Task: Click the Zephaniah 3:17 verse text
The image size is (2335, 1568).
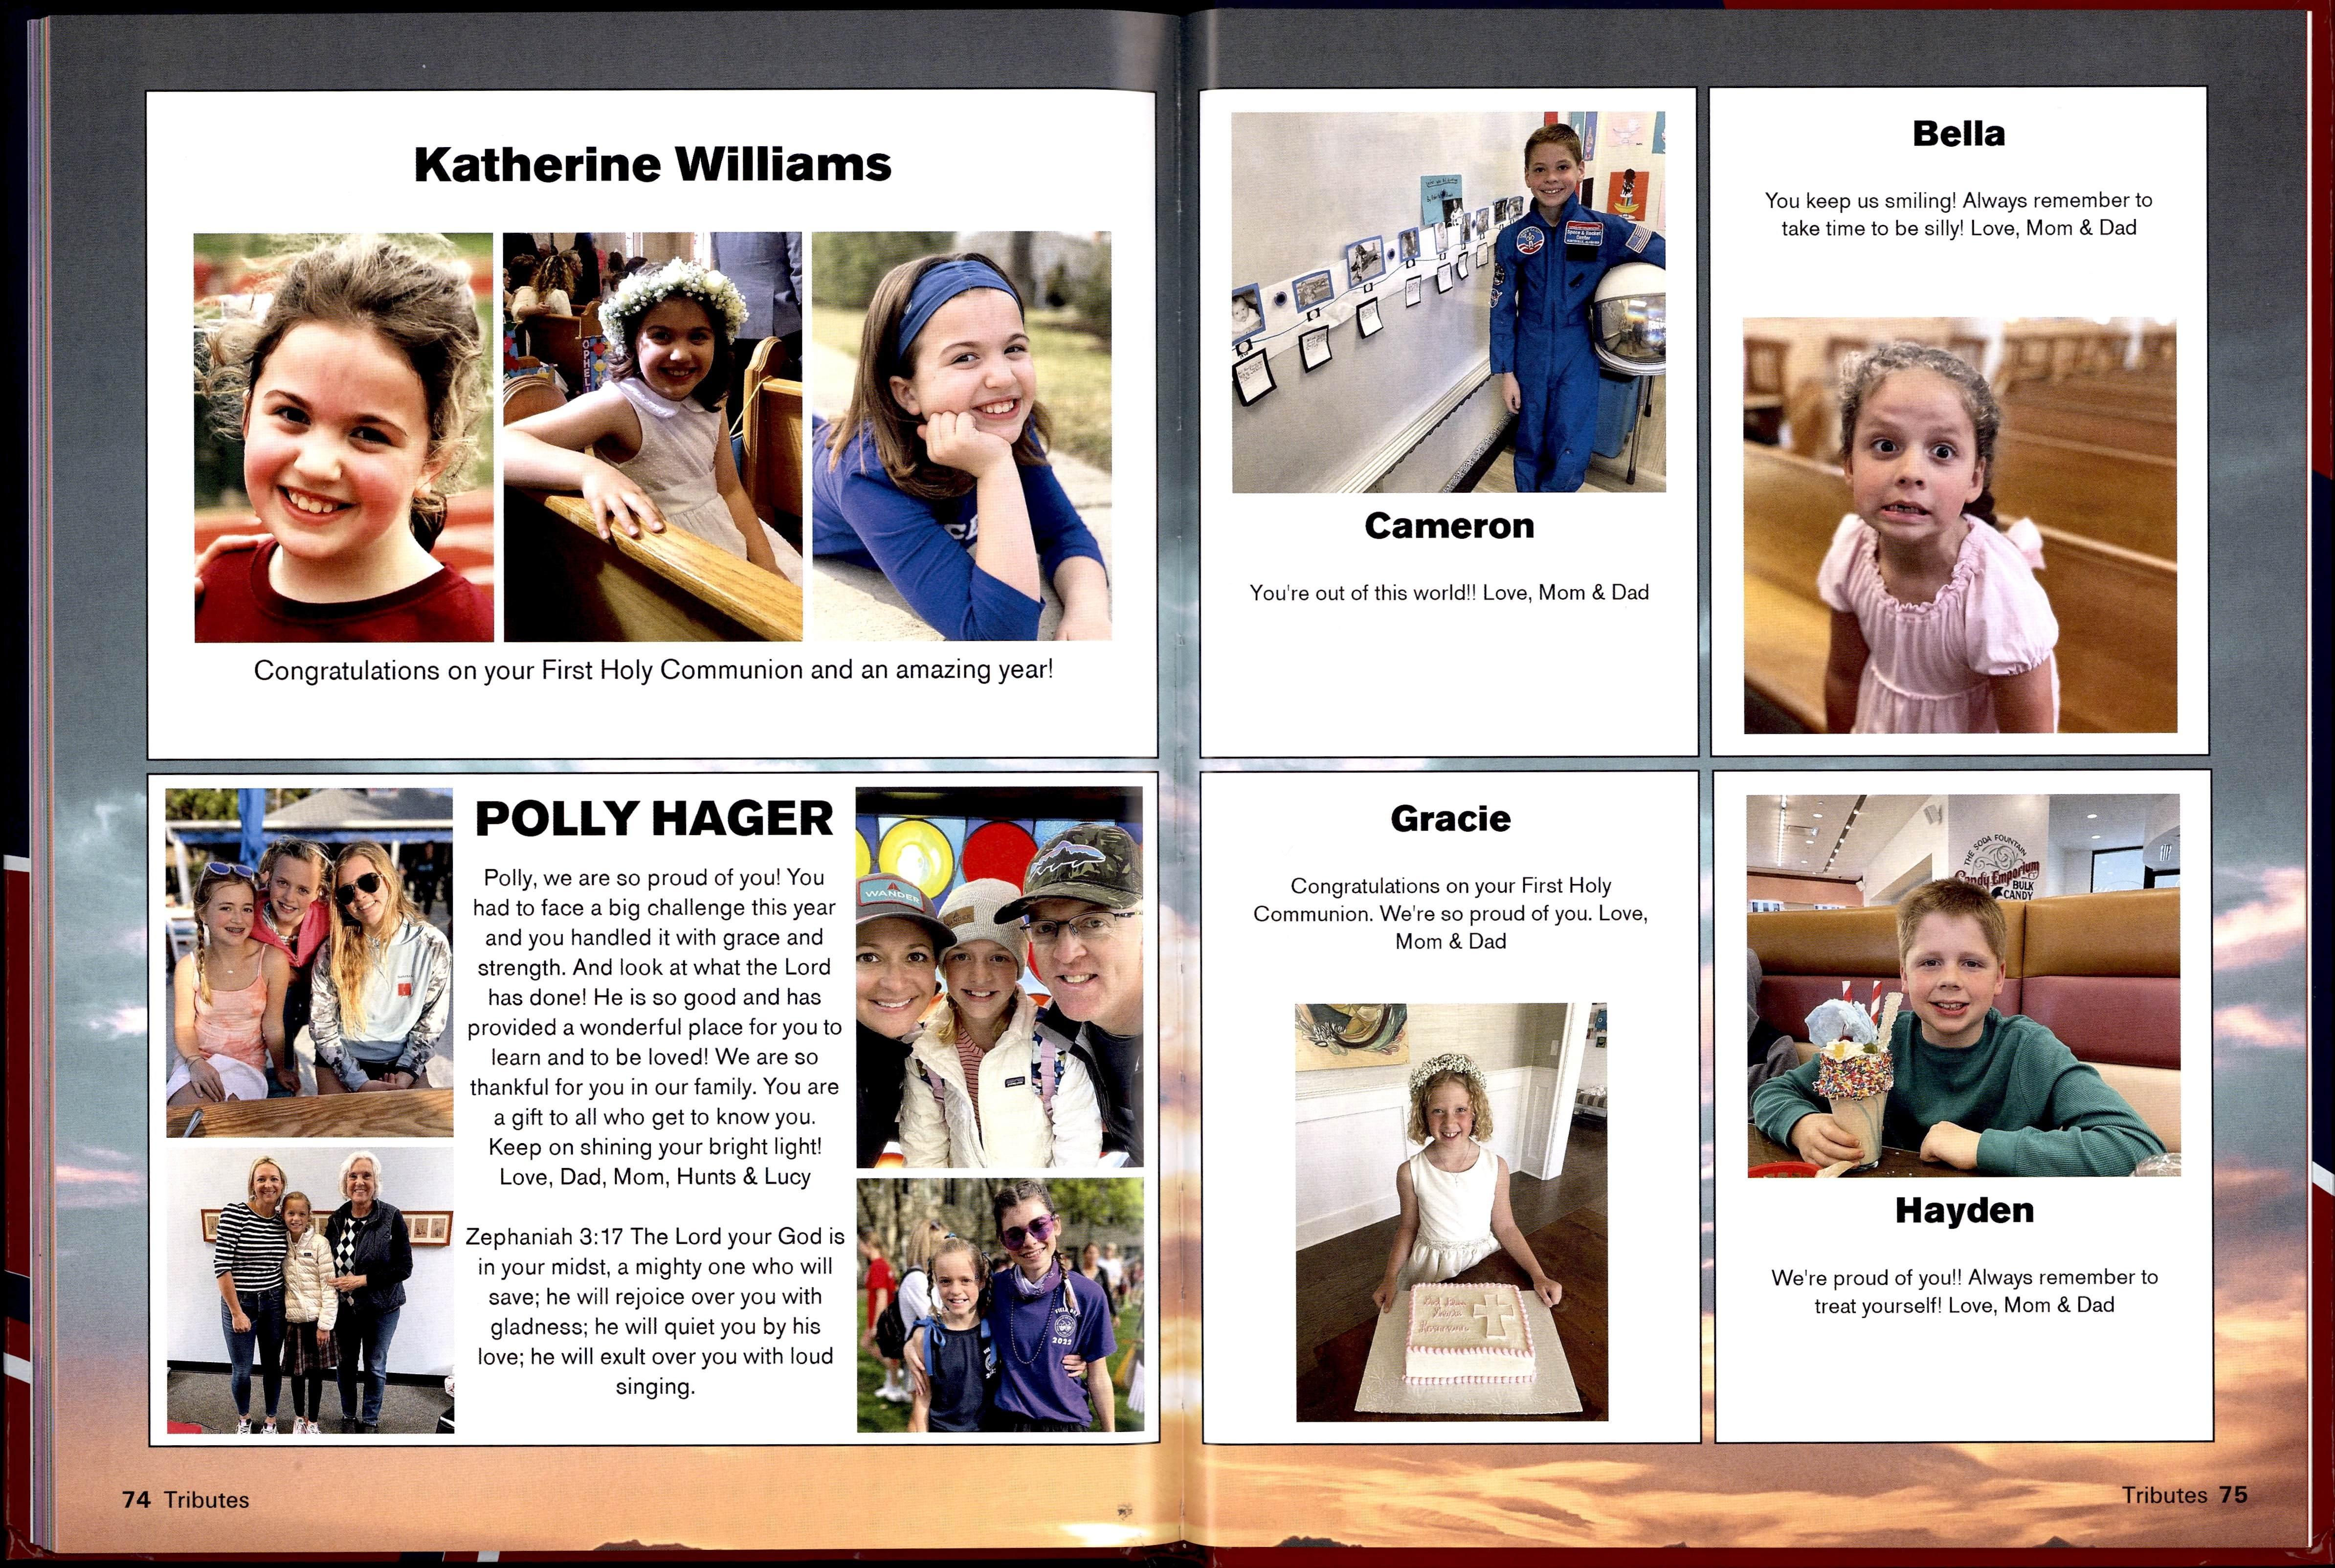Action: click(655, 1311)
